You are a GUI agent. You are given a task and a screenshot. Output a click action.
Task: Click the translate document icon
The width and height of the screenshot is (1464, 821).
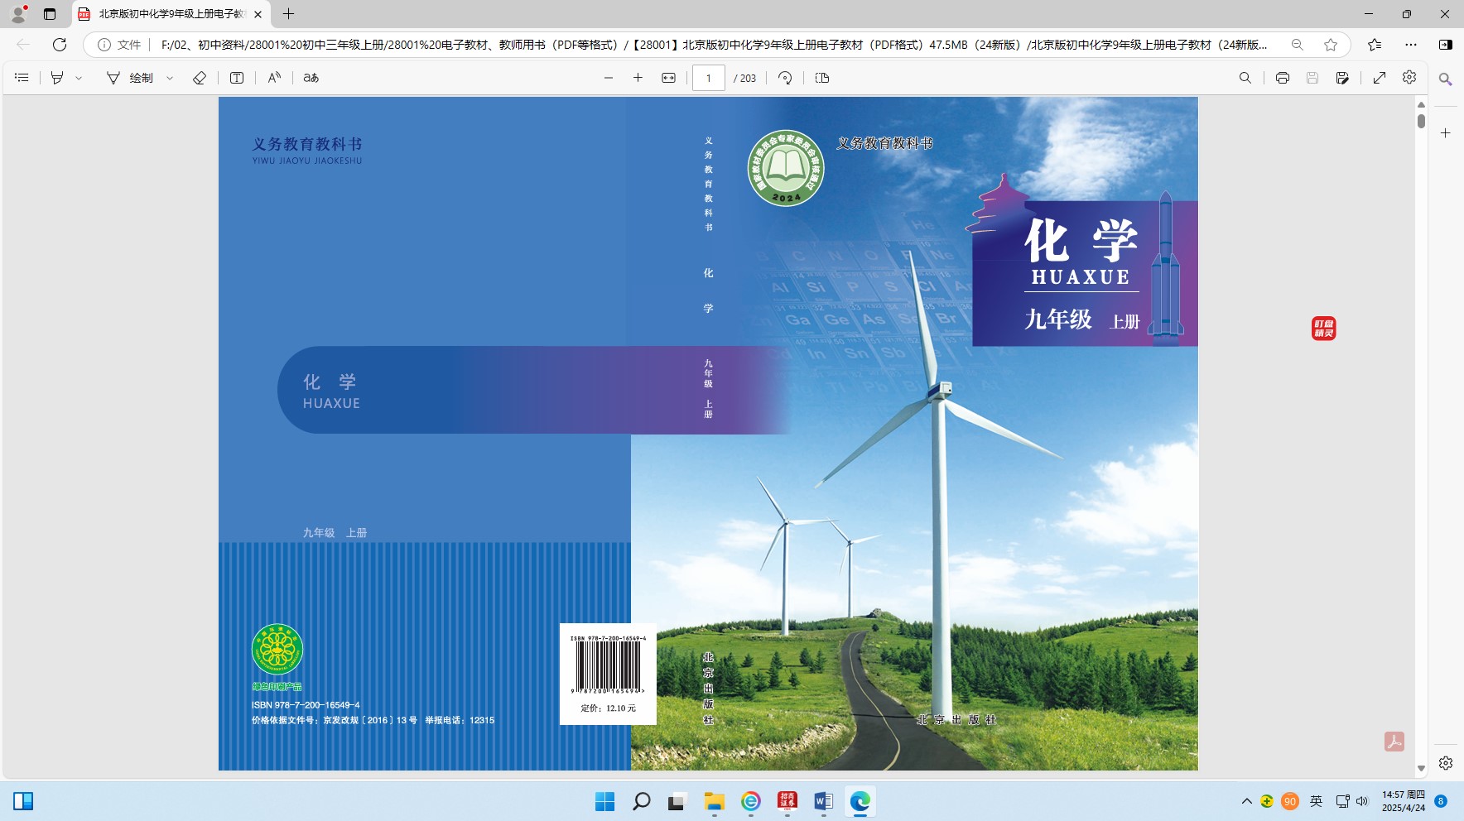click(311, 78)
